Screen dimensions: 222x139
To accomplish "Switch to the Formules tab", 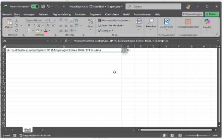I will click(80, 14).
